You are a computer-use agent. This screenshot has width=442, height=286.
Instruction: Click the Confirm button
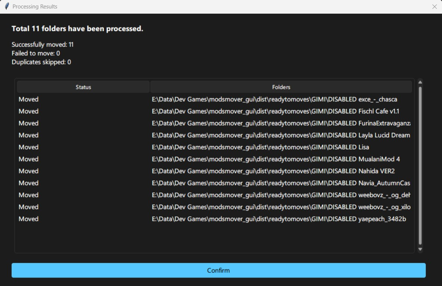pyautogui.click(x=218, y=270)
